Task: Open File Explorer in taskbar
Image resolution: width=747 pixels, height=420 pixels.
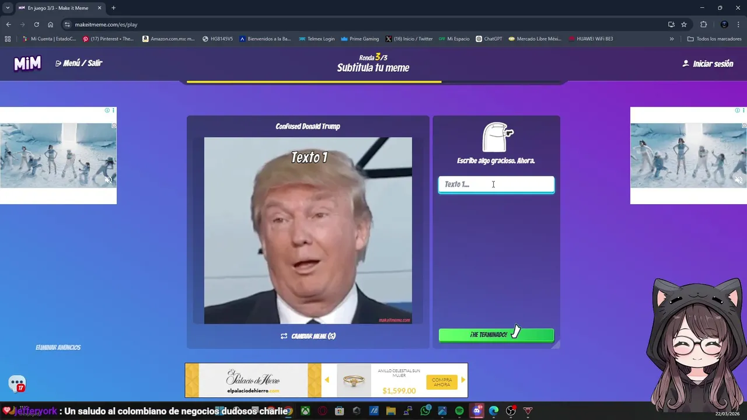Action: (x=390, y=411)
